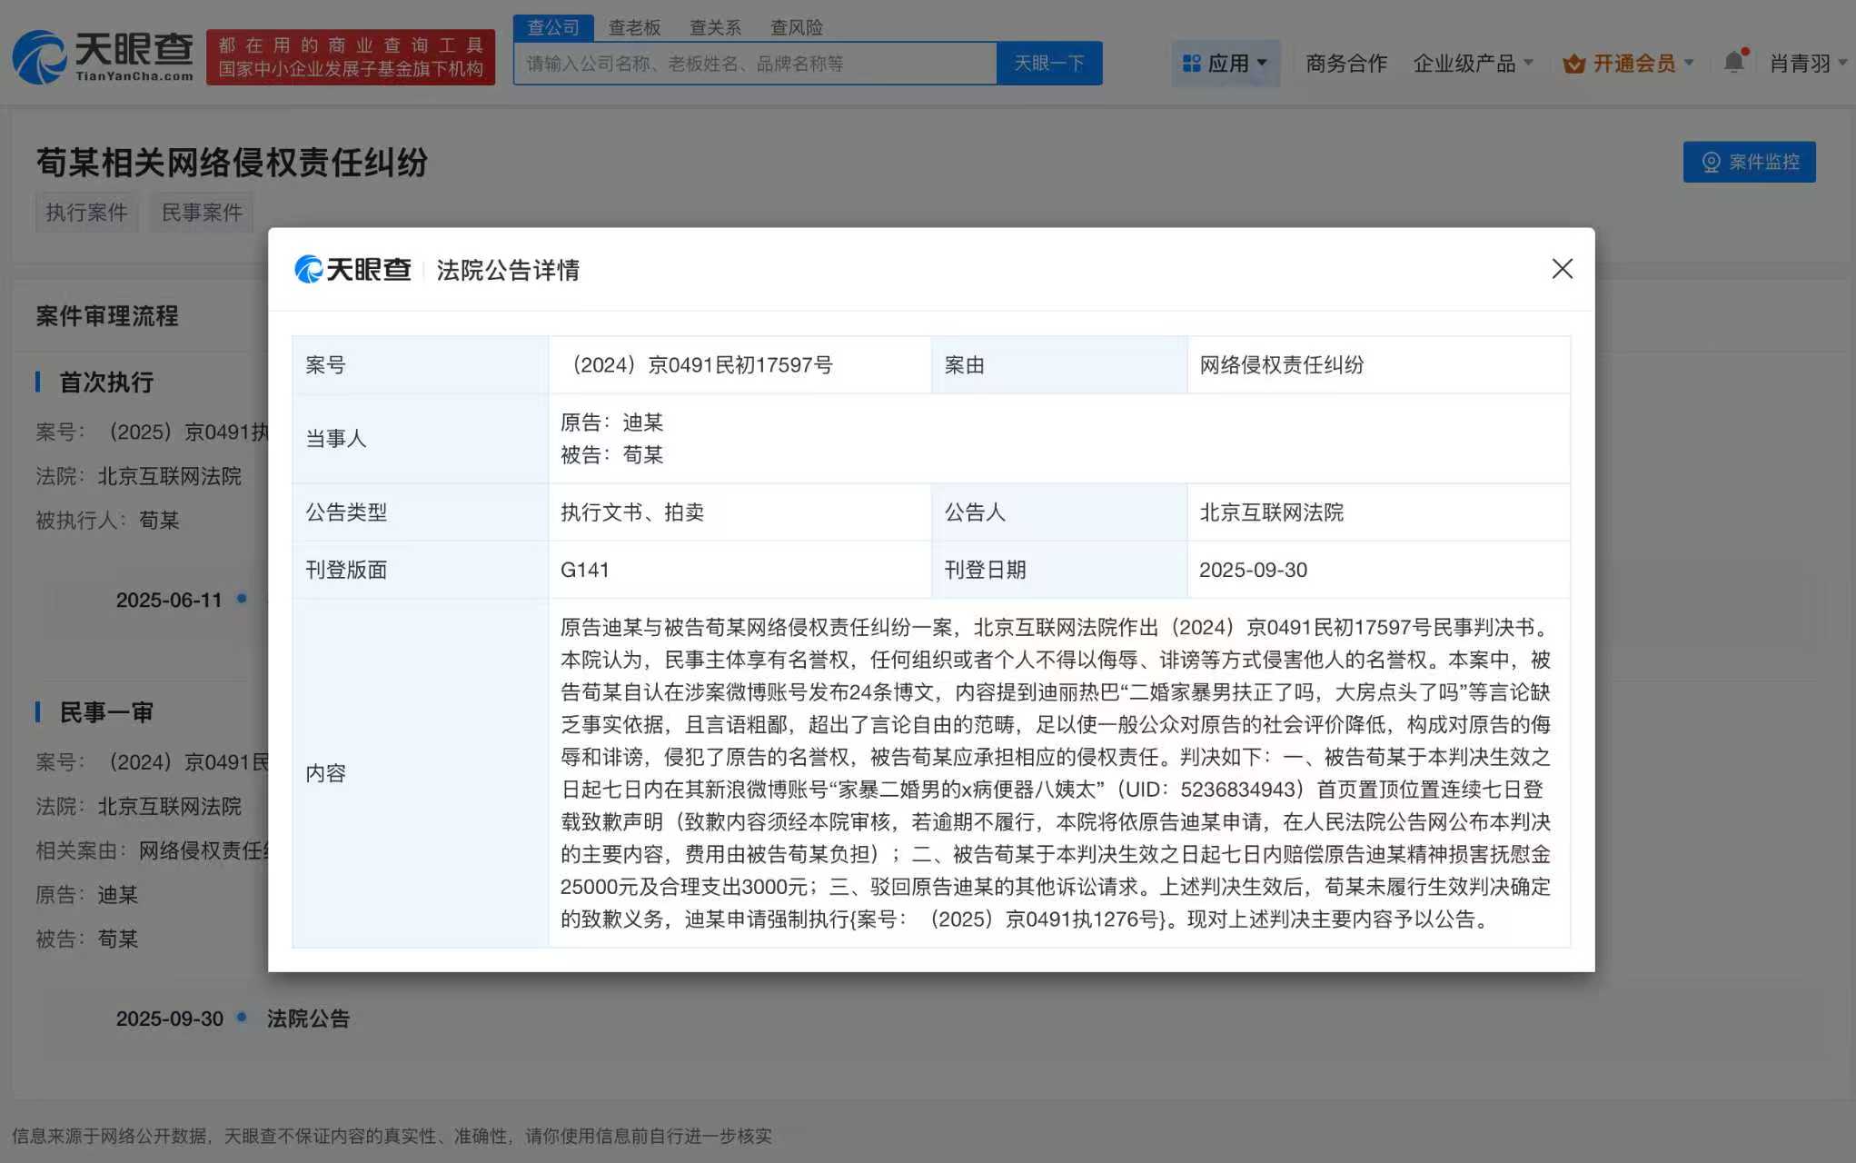Click the monitor icon on 案件监控 button
The width and height of the screenshot is (1856, 1163).
pos(1712,163)
